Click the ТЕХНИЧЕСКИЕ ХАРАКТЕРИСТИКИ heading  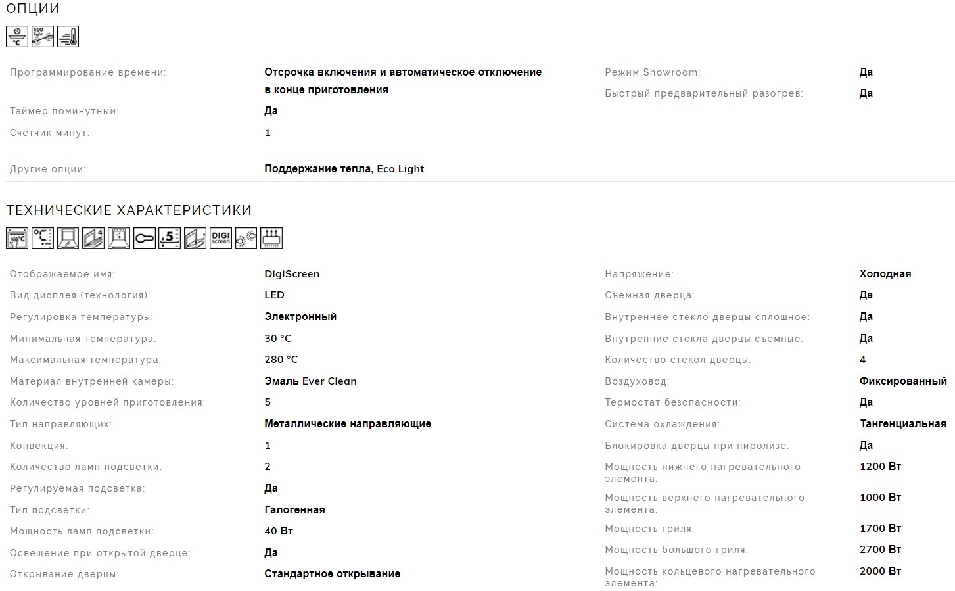[129, 210]
